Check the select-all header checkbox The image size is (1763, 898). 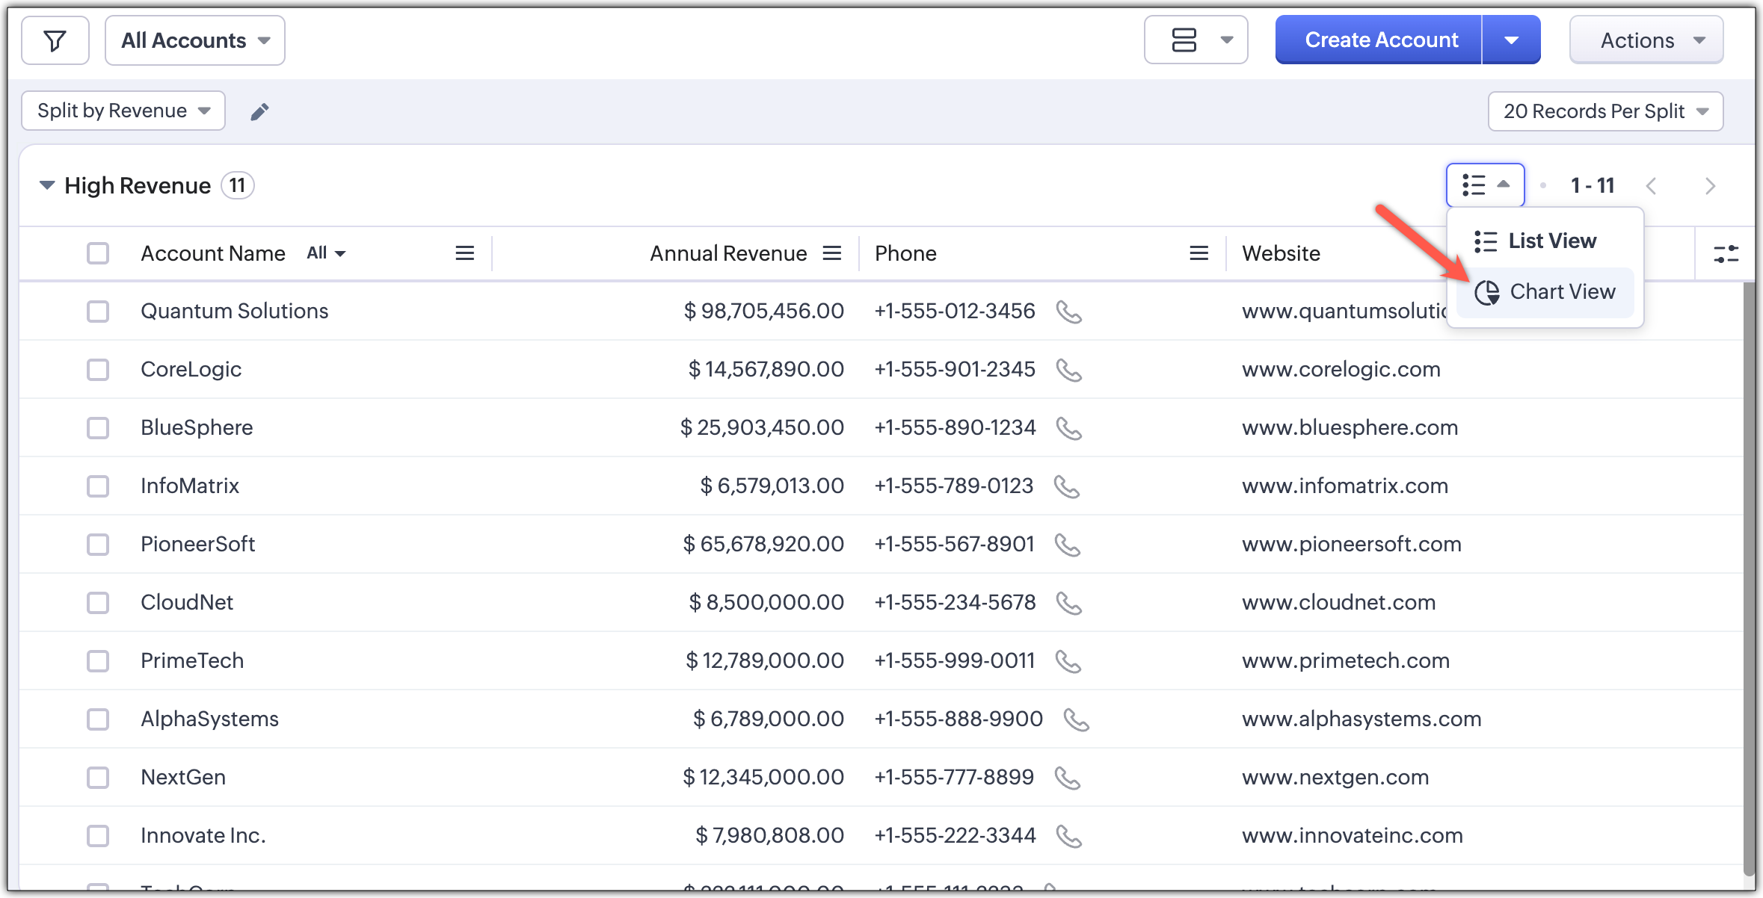tap(98, 254)
